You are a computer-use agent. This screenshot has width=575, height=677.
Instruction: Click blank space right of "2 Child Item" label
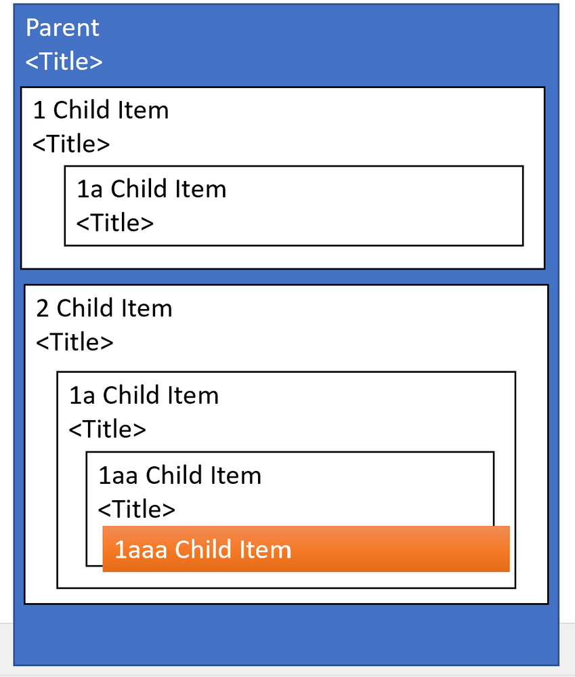[358, 308]
